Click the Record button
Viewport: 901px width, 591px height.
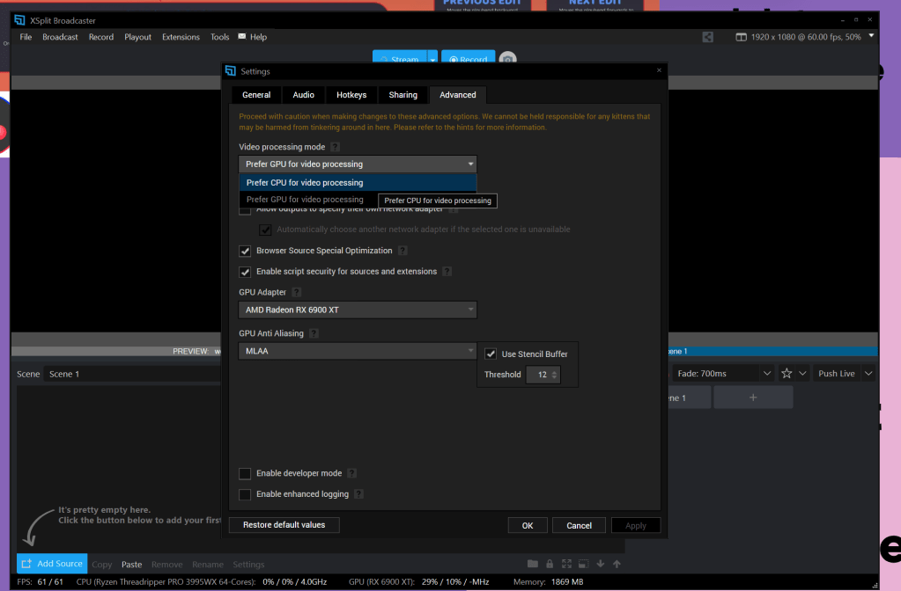point(468,59)
